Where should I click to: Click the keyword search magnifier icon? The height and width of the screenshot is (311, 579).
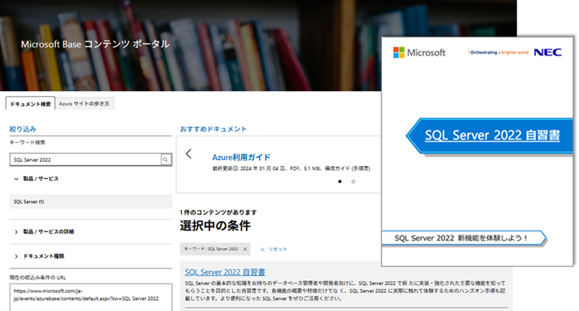(x=166, y=159)
